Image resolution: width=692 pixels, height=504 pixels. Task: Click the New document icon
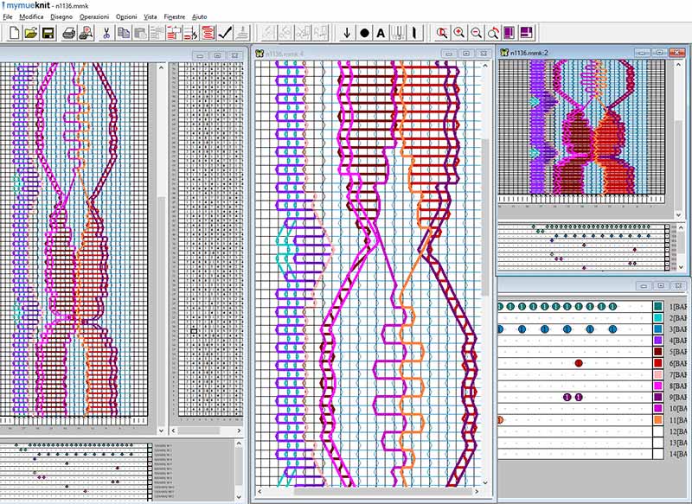pos(13,33)
